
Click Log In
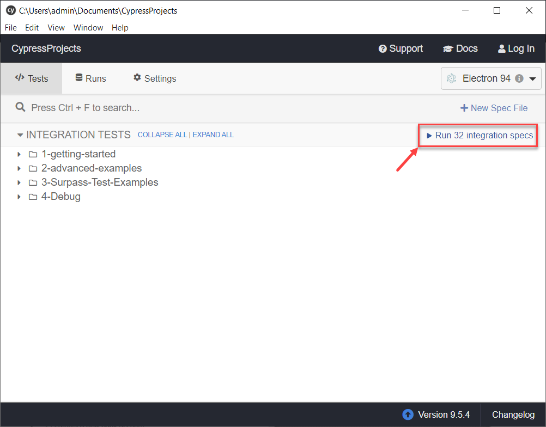click(x=516, y=48)
